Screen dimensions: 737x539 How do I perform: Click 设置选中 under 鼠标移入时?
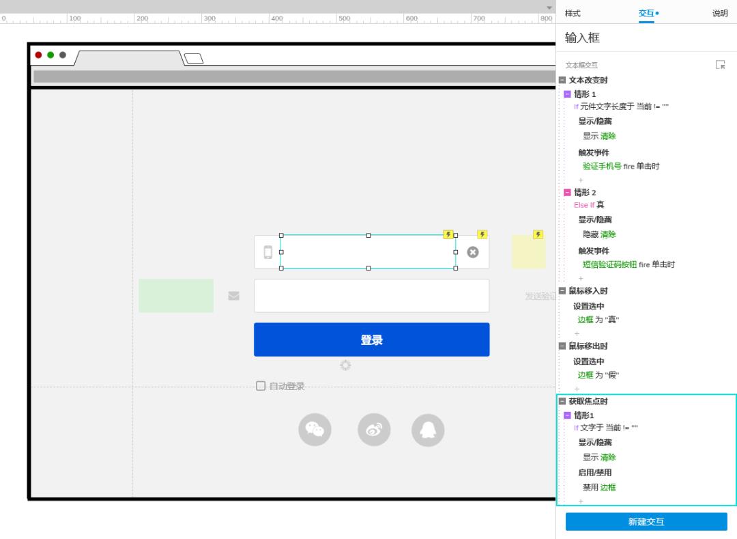[x=588, y=306]
